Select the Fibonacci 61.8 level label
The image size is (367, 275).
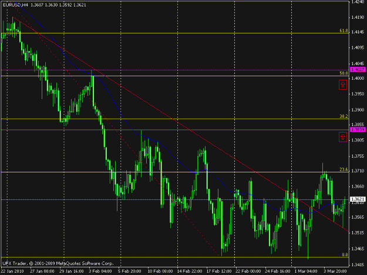point(344,30)
